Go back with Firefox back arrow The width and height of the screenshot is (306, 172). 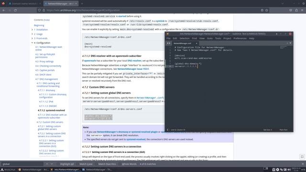pyautogui.click(x=4, y=10)
